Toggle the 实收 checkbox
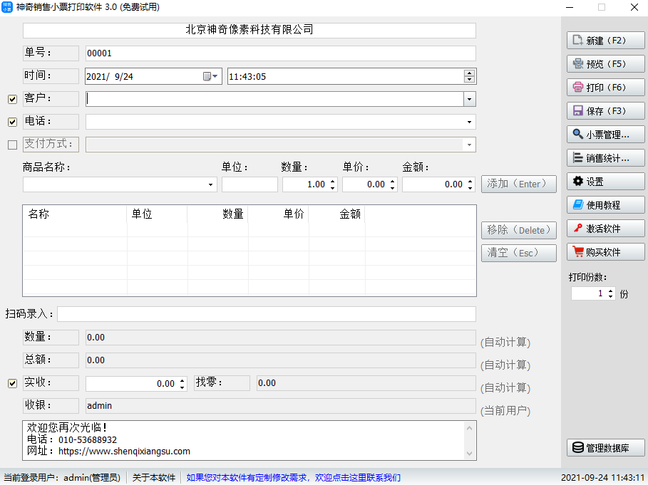 pos(12,383)
